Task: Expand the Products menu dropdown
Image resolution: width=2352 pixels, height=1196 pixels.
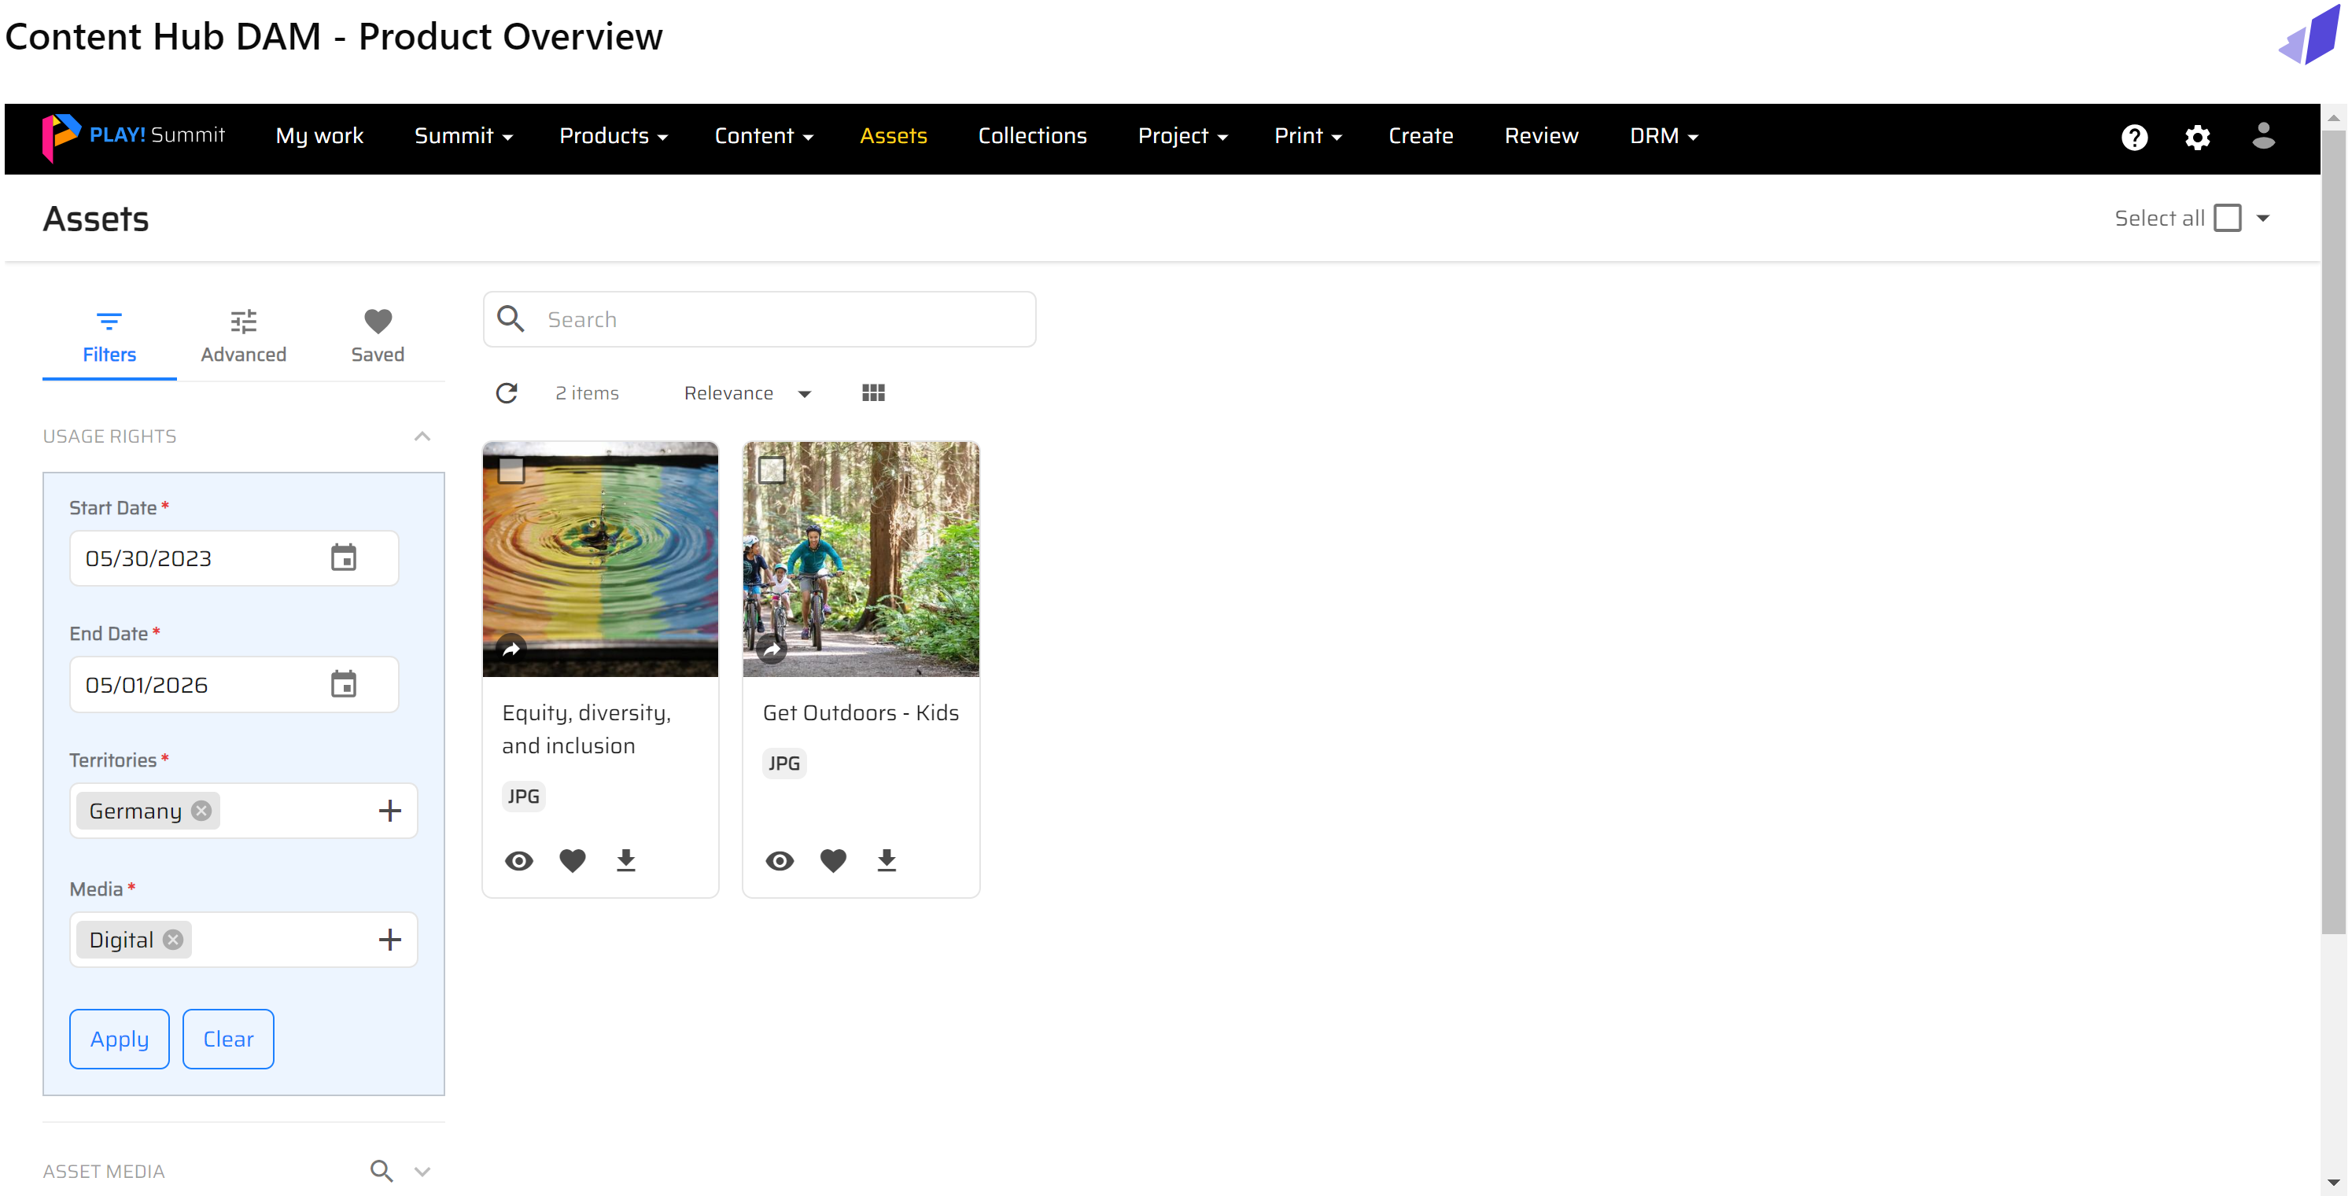Action: click(x=613, y=136)
